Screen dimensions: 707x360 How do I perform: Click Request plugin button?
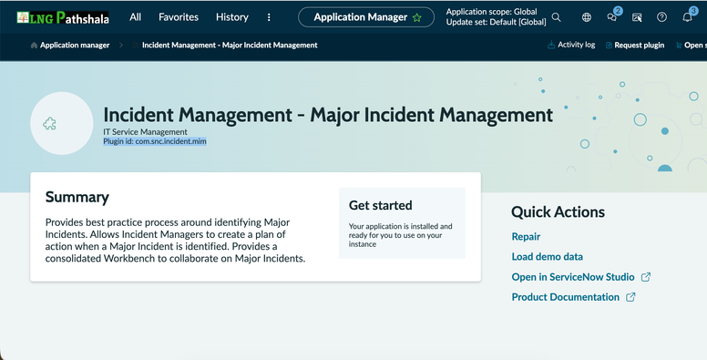point(634,45)
